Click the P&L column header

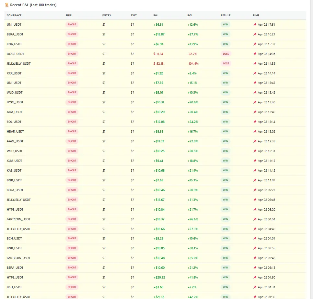[156, 15]
